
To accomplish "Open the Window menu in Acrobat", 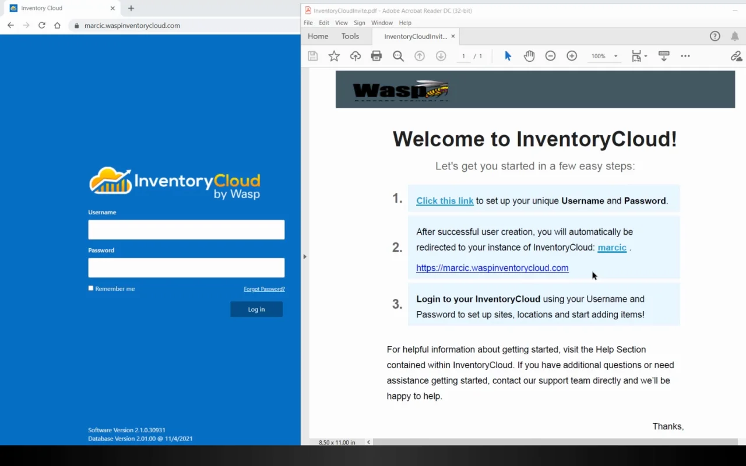I will 382,23.
